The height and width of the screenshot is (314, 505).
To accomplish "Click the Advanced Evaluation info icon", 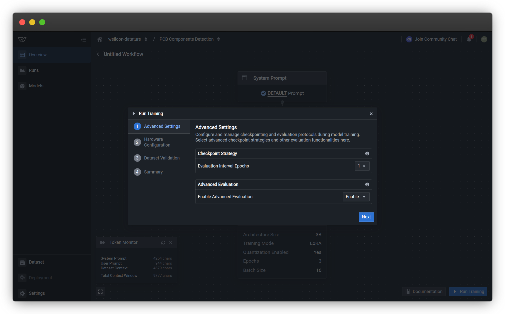I will tap(367, 184).
